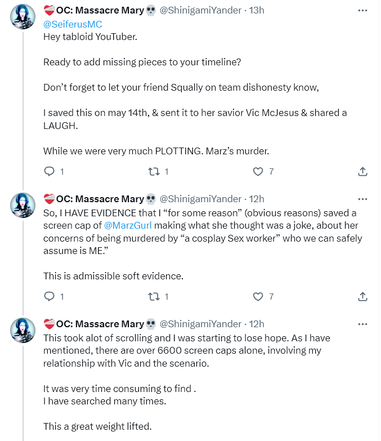Retweet the first tweet mentioning @SeiferusMC

click(154, 171)
